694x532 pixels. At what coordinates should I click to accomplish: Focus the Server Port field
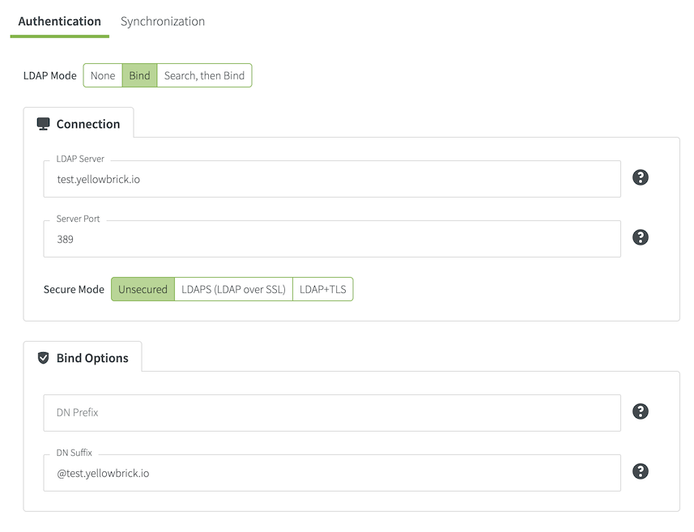coord(332,240)
